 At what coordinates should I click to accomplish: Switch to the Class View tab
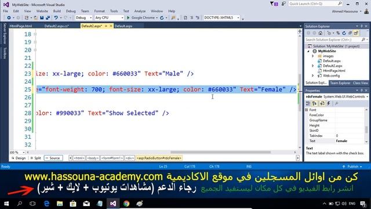tap(361, 83)
